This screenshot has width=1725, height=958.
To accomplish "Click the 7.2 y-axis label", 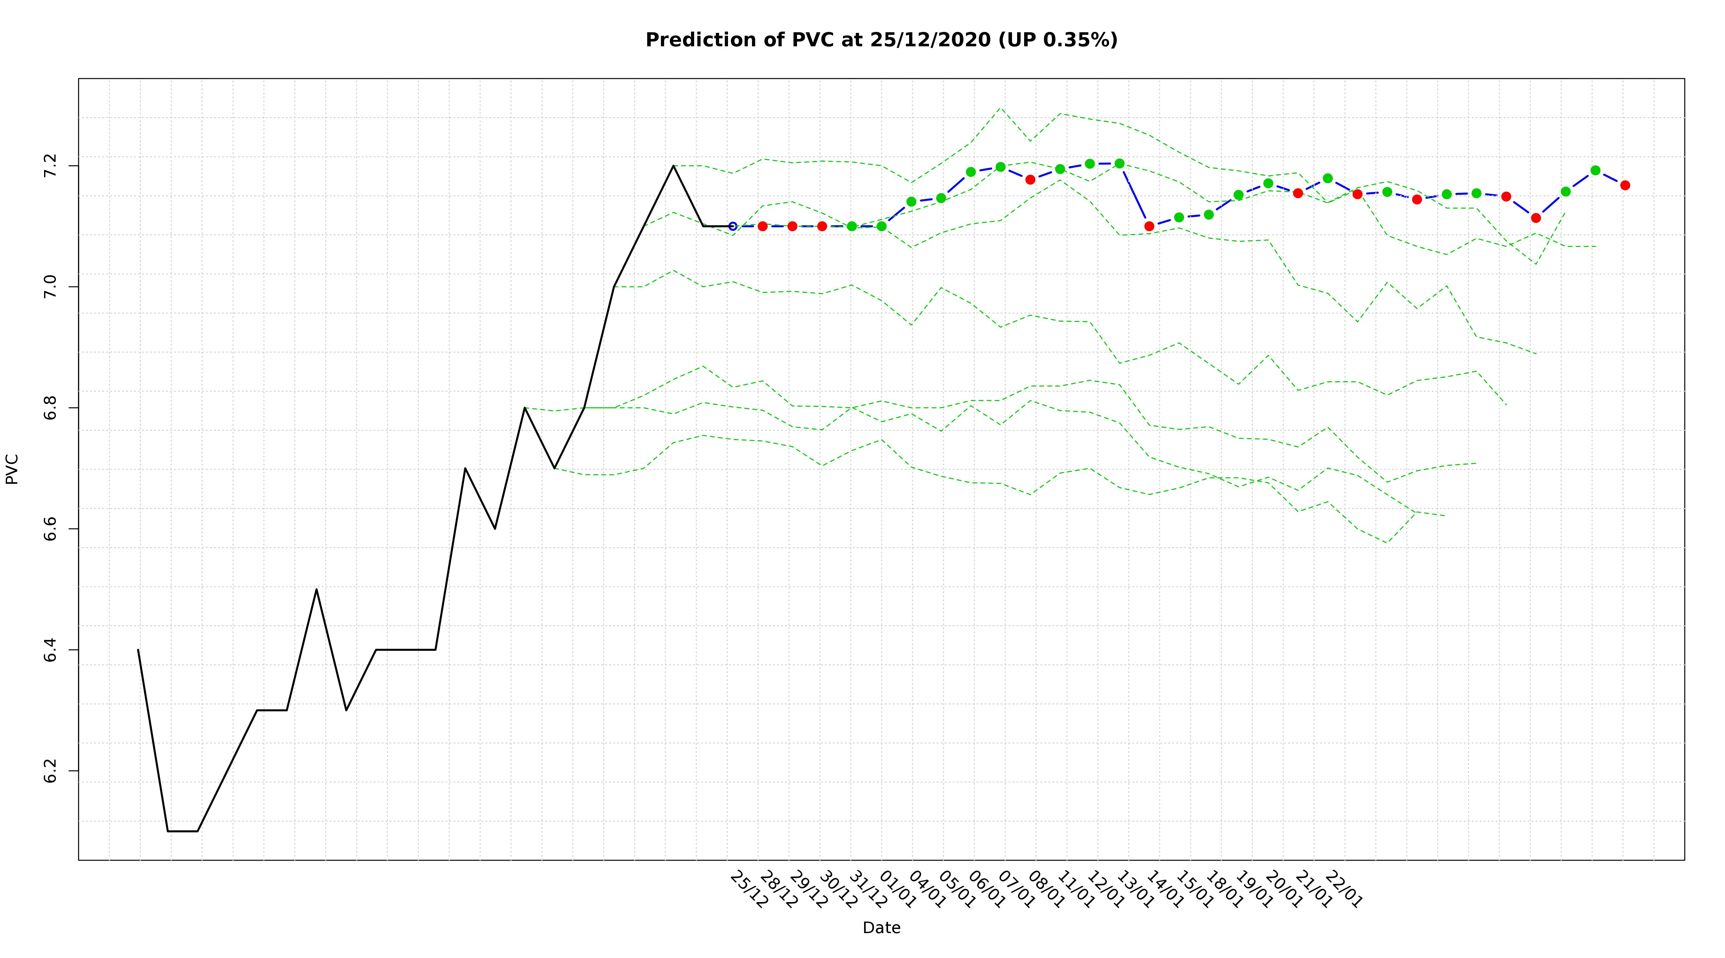I will click(51, 165).
